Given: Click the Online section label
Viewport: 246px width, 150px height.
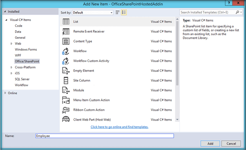Looking at the screenshot, I should click(13, 93).
